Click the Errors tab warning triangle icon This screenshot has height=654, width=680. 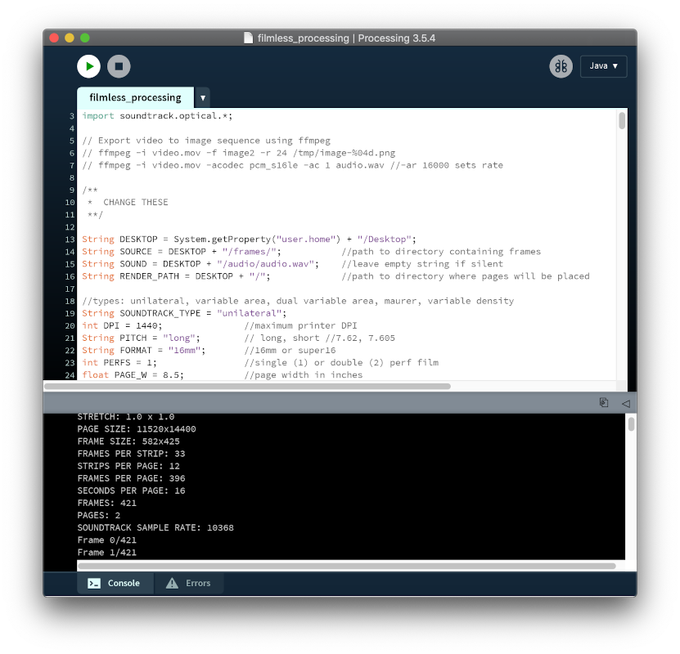tap(172, 583)
